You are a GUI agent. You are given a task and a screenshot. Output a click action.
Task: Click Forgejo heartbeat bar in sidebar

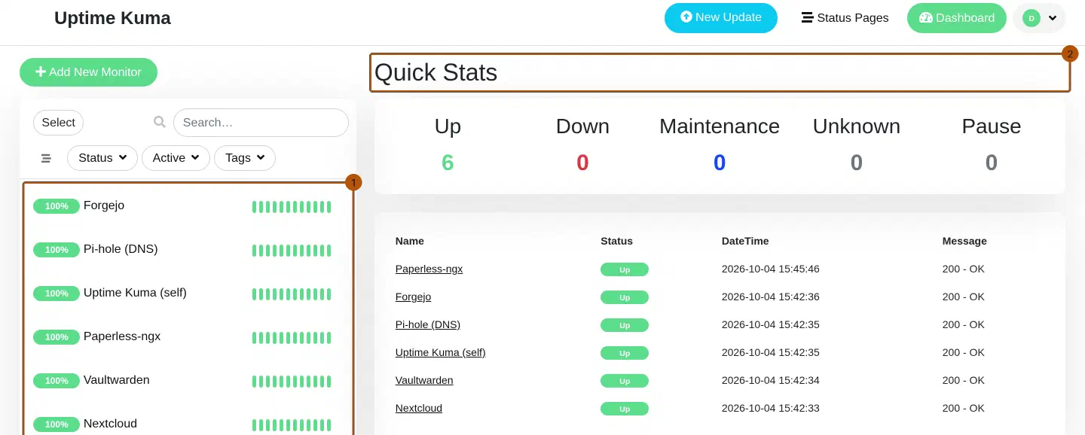click(292, 207)
